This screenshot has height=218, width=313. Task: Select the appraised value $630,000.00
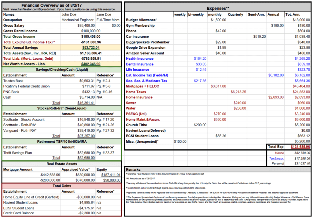(85, 175)
